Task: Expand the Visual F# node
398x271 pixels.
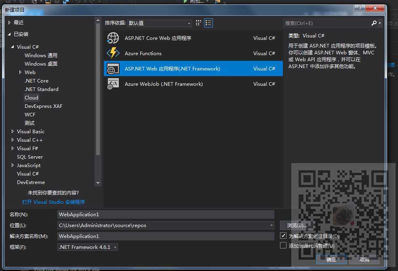Action: (x=13, y=148)
